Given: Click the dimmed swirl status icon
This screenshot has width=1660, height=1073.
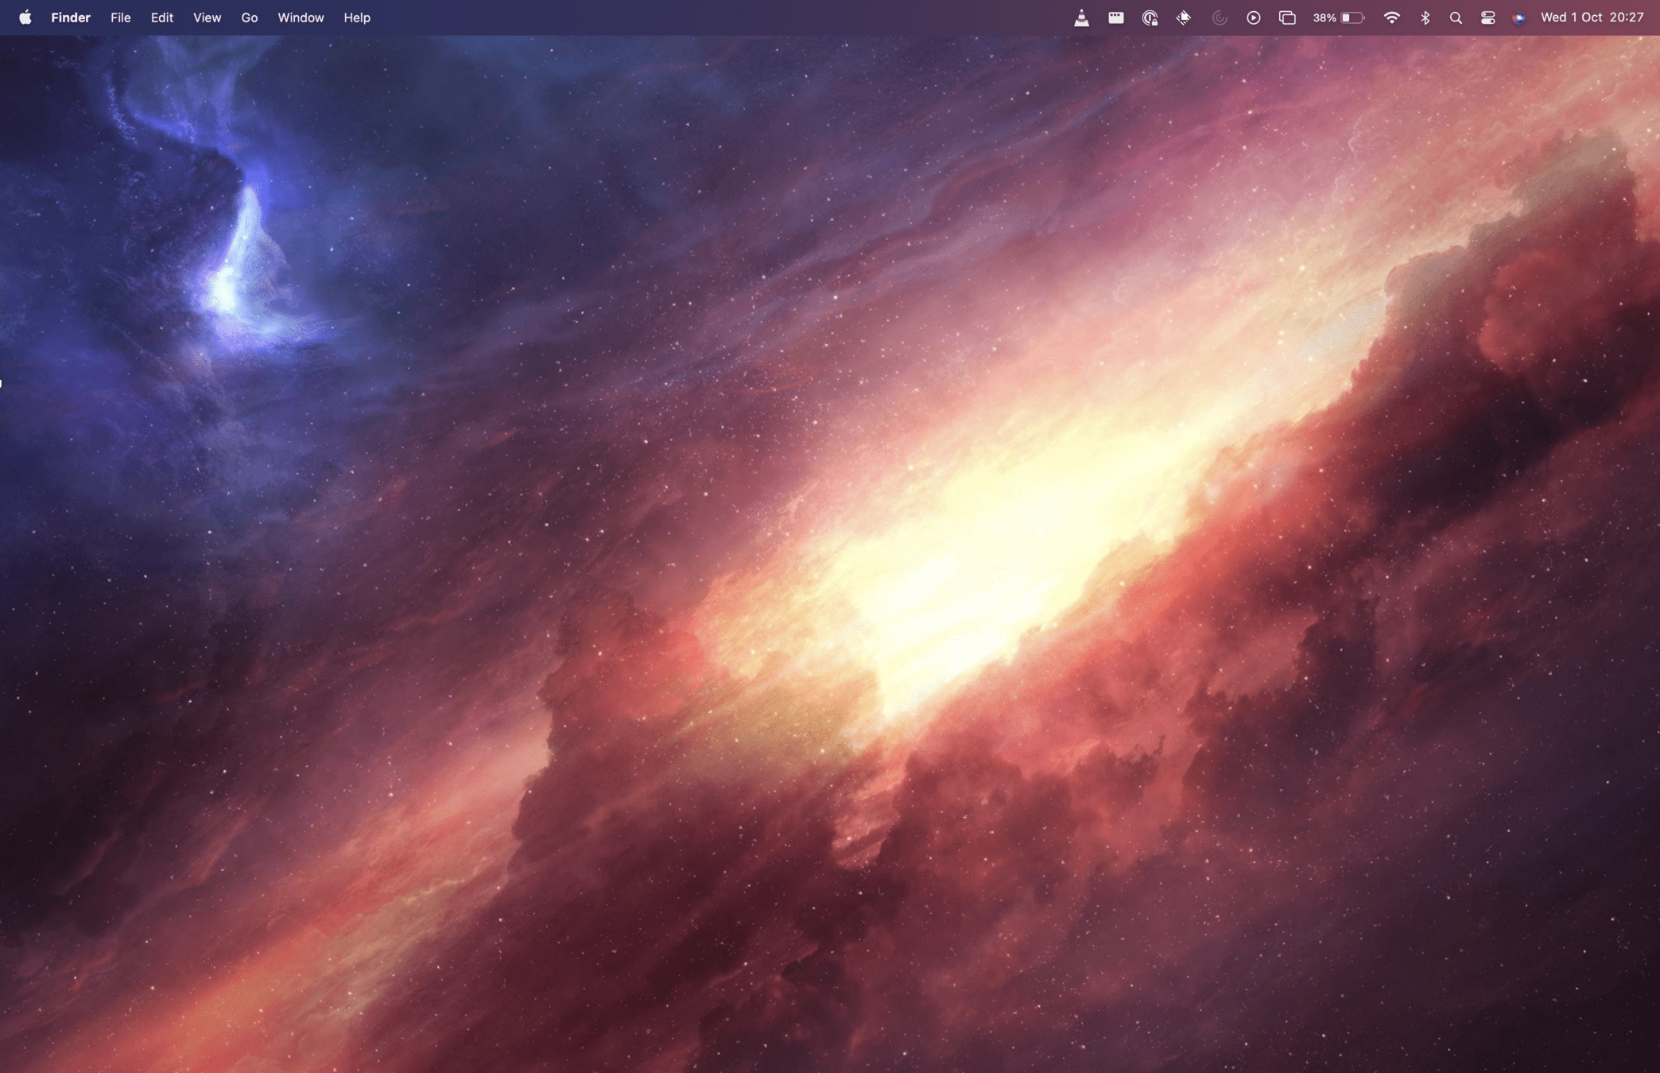Looking at the screenshot, I should (x=1219, y=17).
